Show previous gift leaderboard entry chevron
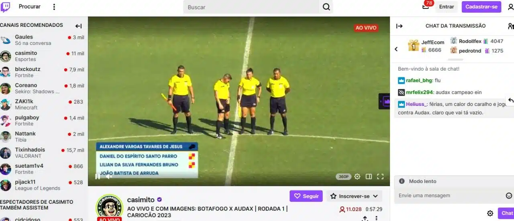The height and width of the screenshot is (221, 514). point(396,49)
